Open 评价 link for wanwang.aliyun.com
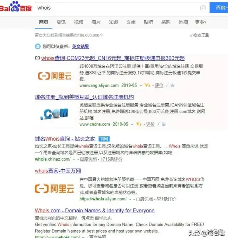This screenshot has width=228, height=238. coord(159,85)
